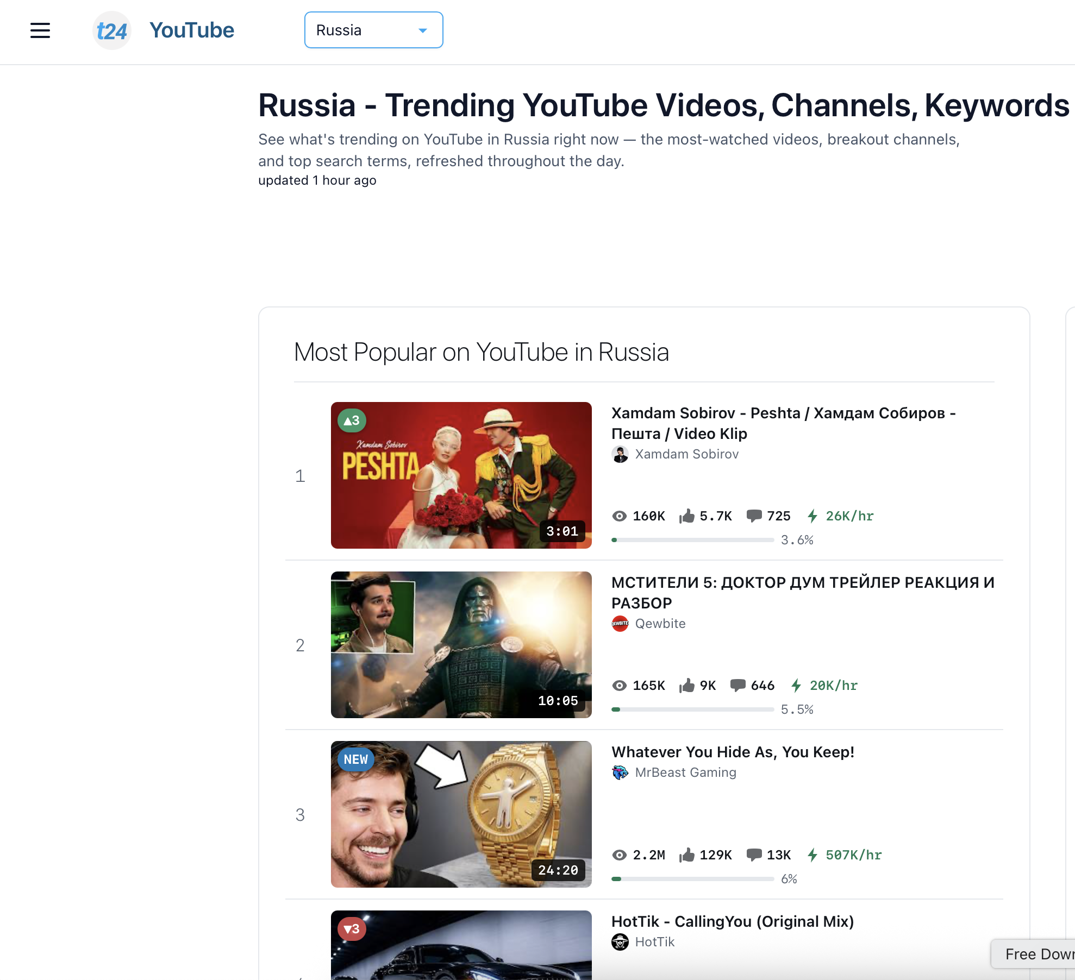The height and width of the screenshot is (980, 1075).
Task: Open the Xamdam Sobirov channel name
Action: 687,454
